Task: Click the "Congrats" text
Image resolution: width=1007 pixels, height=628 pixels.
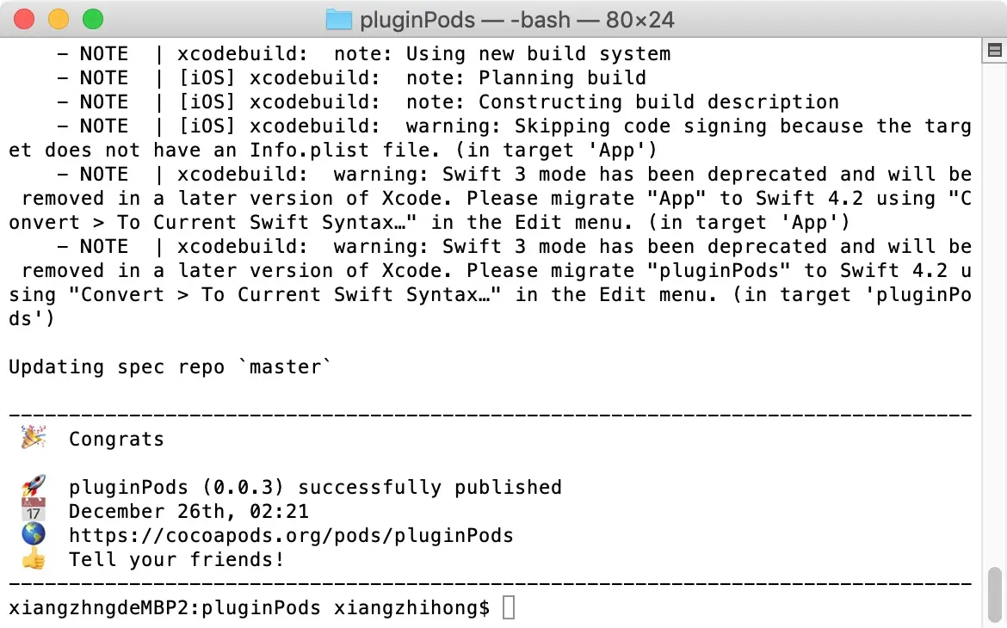Action: click(116, 440)
